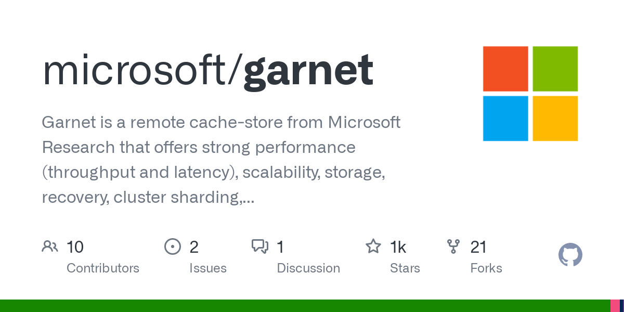Click the "Discussion" label
This screenshot has width=624, height=312.
pyautogui.click(x=308, y=268)
